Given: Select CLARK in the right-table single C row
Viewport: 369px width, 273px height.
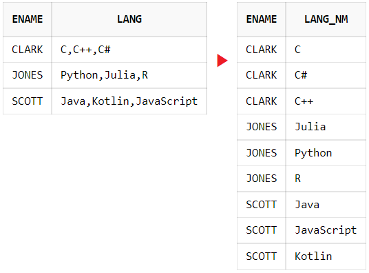Looking at the screenshot, I should 261,50.
